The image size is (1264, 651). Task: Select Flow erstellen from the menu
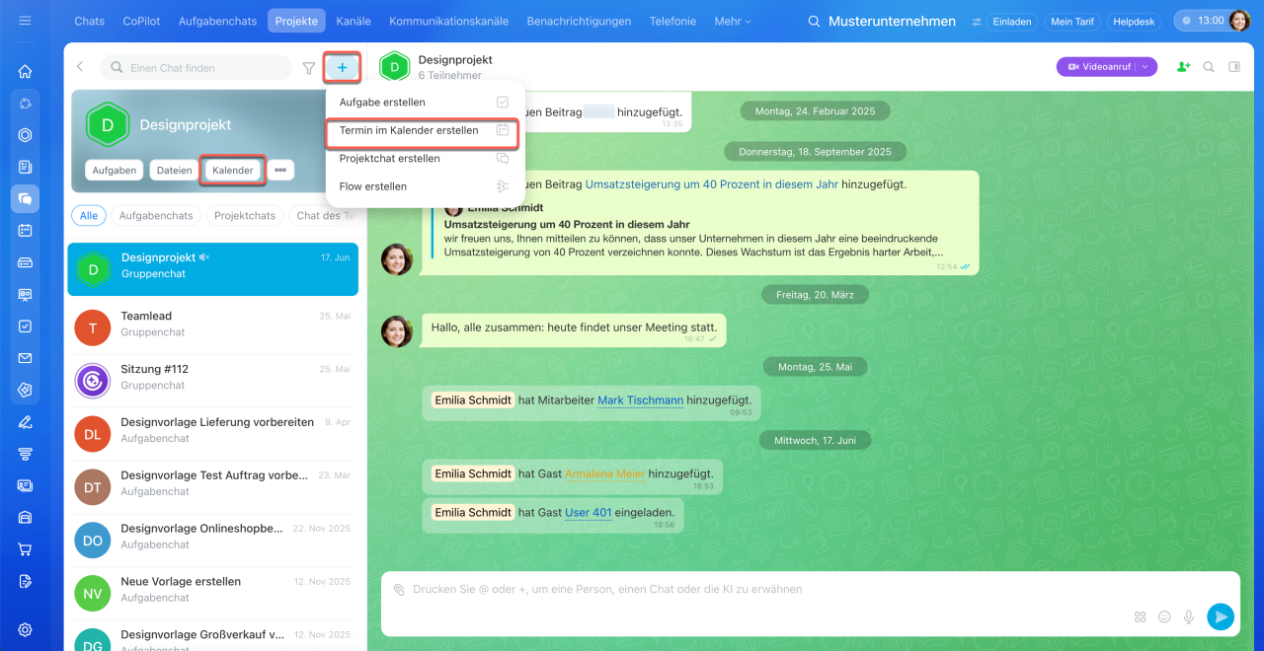coord(425,186)
